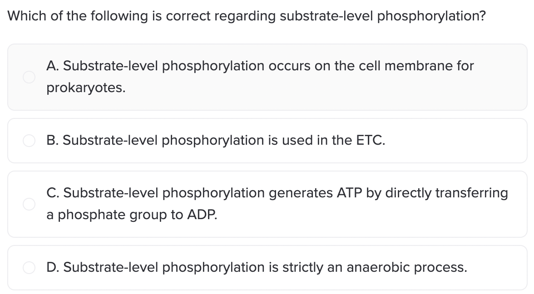Click answer text 'strictly an anaerobic process'

(x=257, y=267)
